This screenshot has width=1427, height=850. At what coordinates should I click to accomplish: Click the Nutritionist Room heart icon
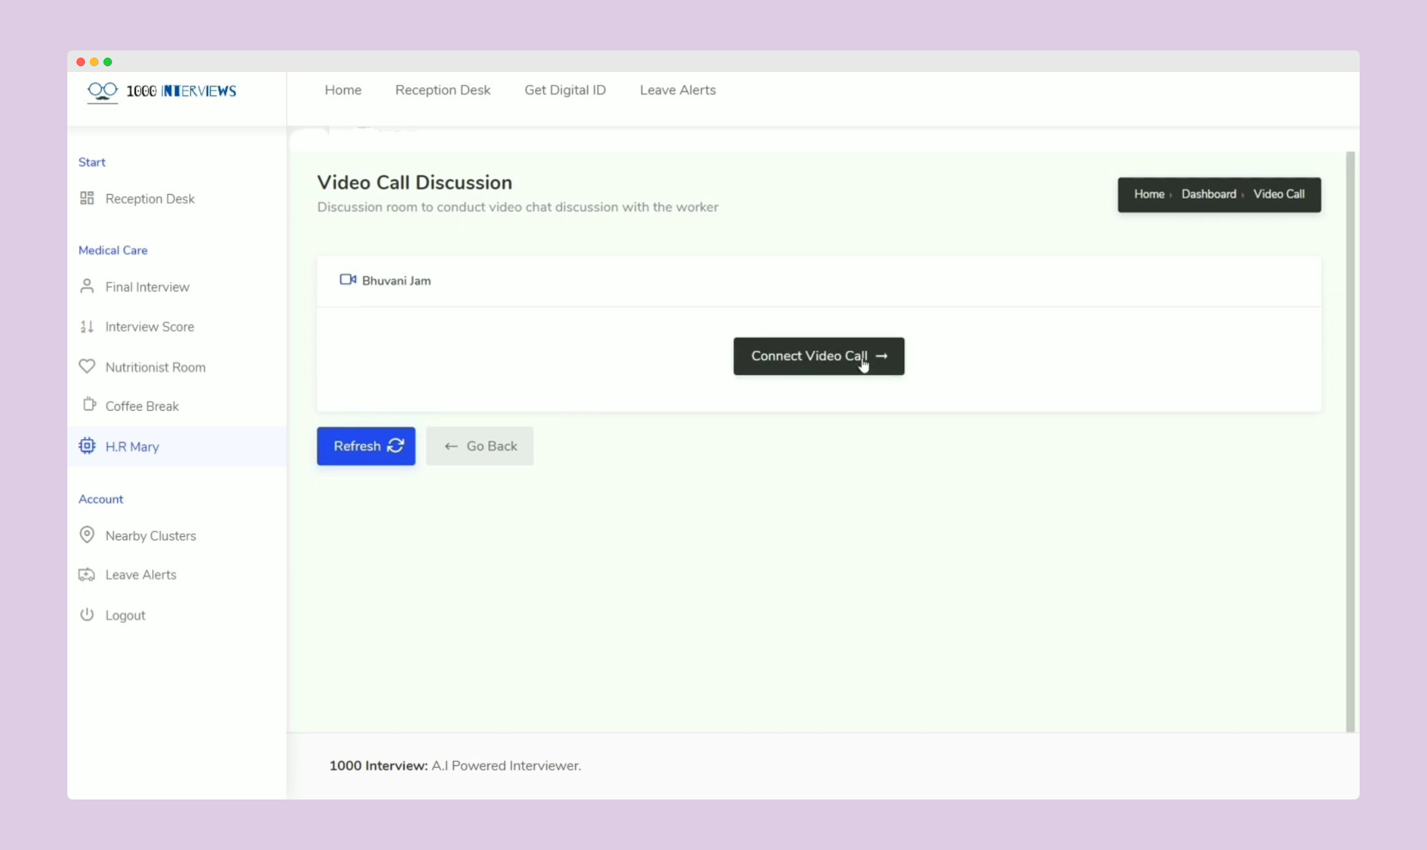pos(87,366)
